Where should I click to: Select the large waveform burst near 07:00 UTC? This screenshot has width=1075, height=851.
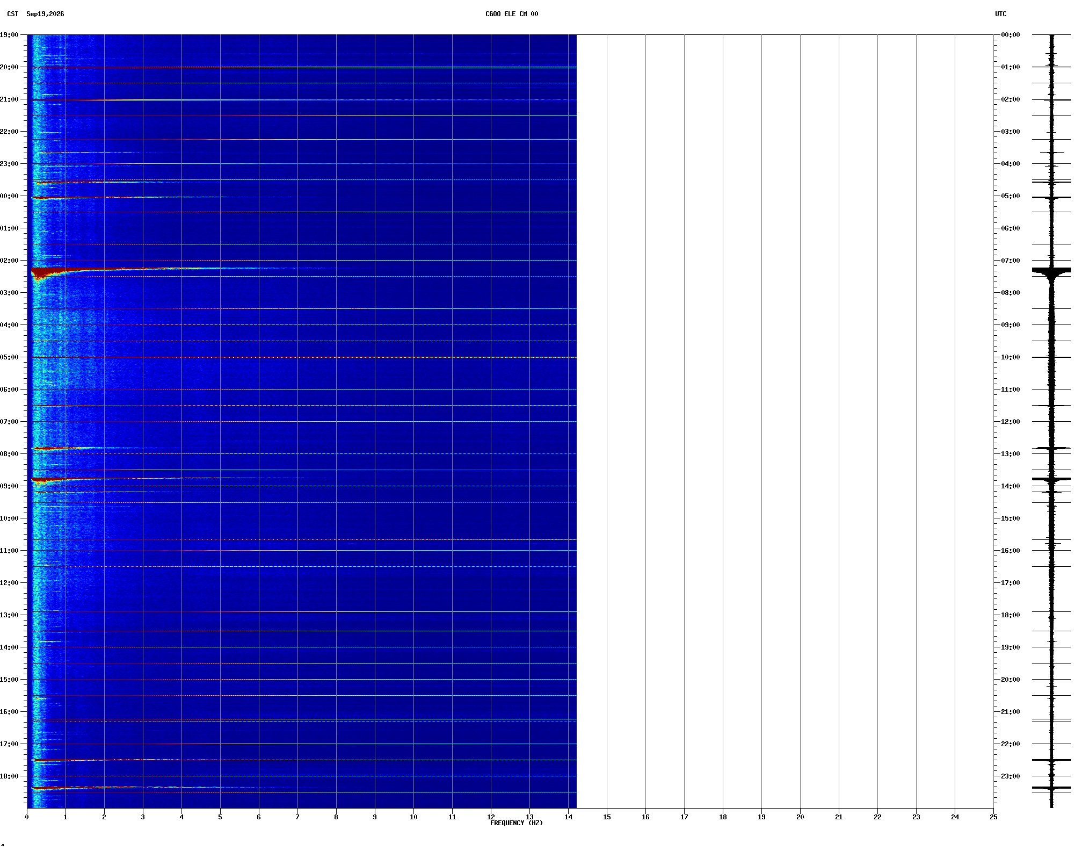(1051, 272)
